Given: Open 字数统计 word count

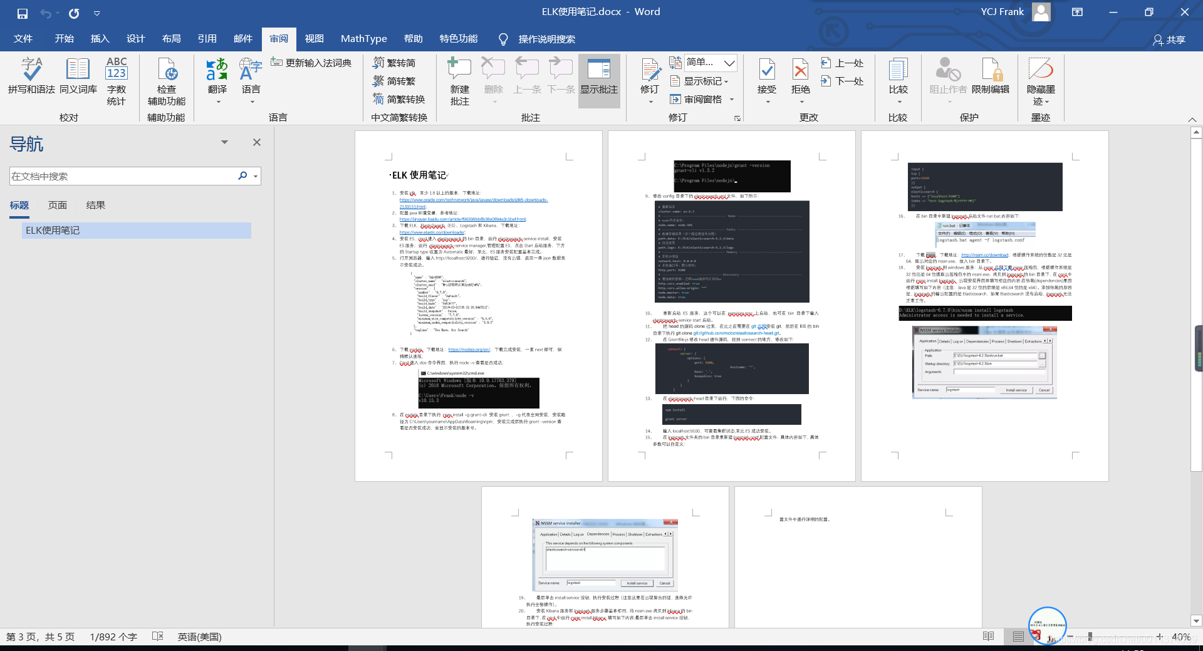Looking at the screenshot, I should [x=117, y=81].
